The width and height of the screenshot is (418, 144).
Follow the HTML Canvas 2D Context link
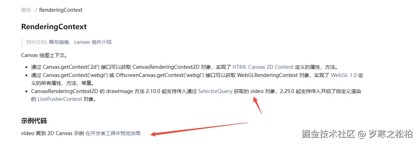(263, 67)
